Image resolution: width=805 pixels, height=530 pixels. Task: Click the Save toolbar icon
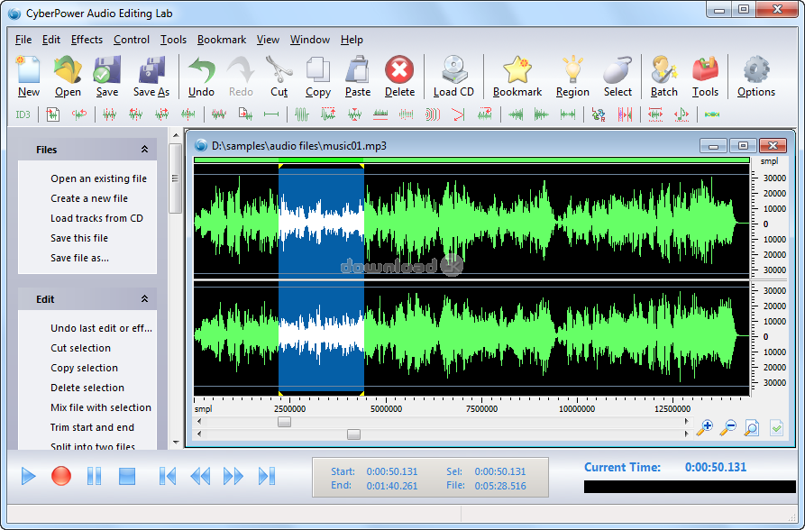(106, 69)
